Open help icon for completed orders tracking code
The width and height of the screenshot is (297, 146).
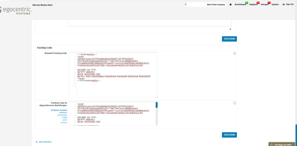click(235, 103)
